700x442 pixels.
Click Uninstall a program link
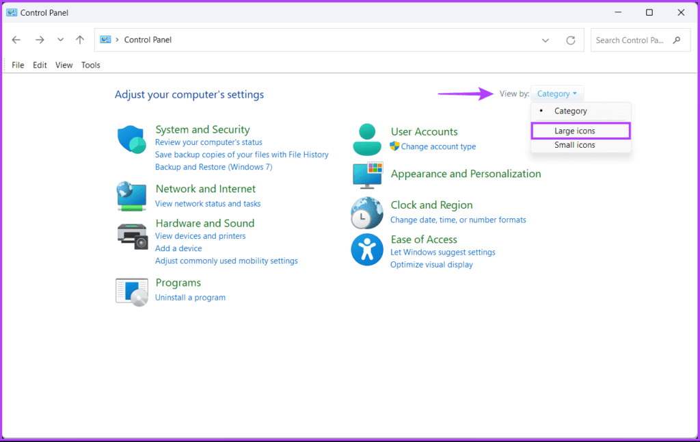(190, 298)
